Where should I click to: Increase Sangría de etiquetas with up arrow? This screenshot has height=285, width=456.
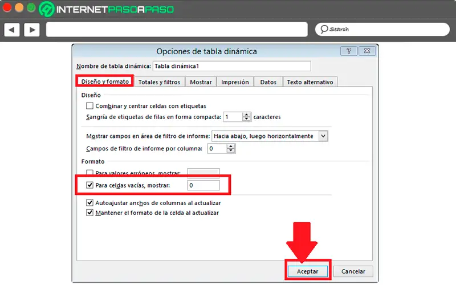247,115
